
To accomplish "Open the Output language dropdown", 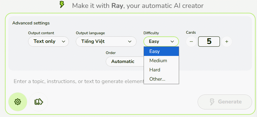I will pos(106,42).
